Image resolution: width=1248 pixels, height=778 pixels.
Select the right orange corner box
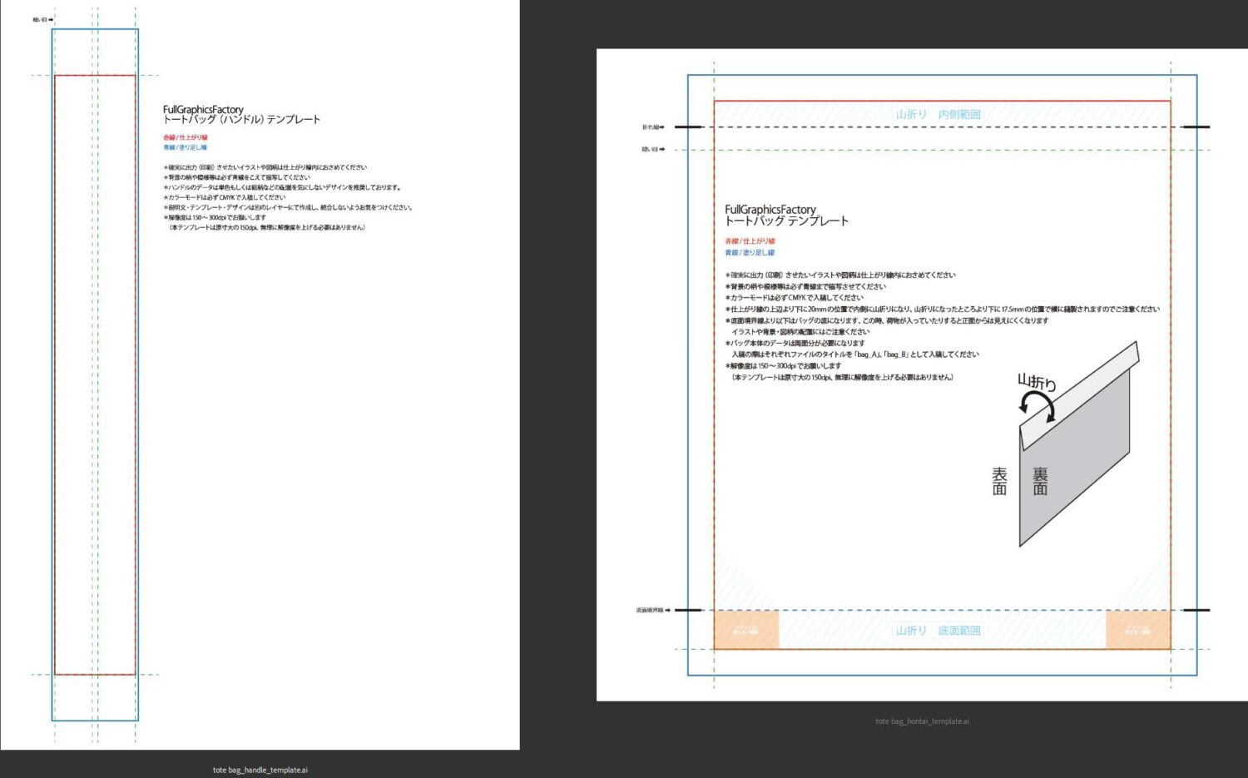pyautogui.click(x=1137, y=629)
